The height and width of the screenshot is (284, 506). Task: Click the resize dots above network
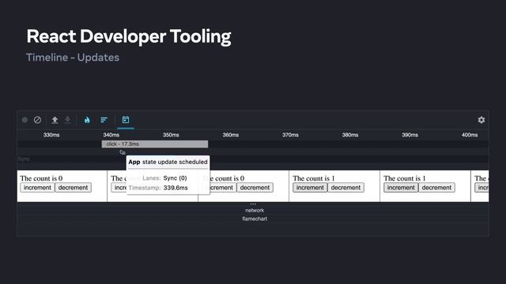pos(253,204)
